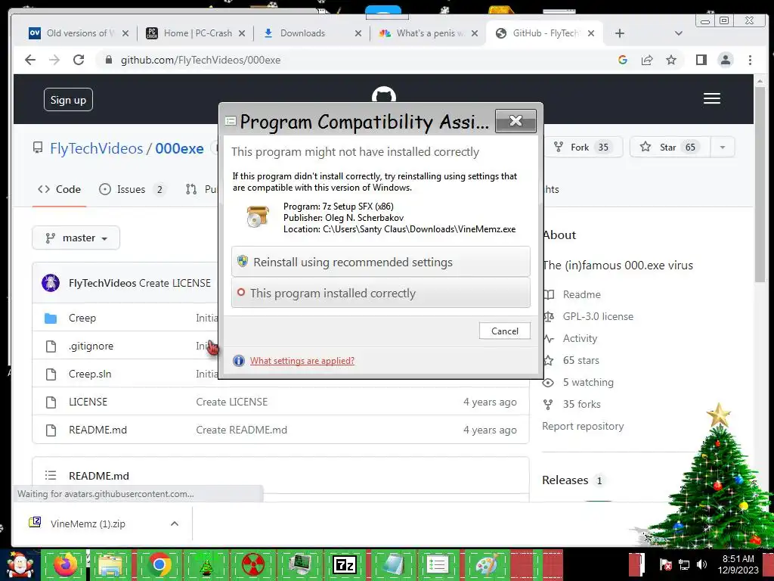Click Reinstall using recommended settings
Viewport: 774px width, 581px height.
click(x=381, y=262)
